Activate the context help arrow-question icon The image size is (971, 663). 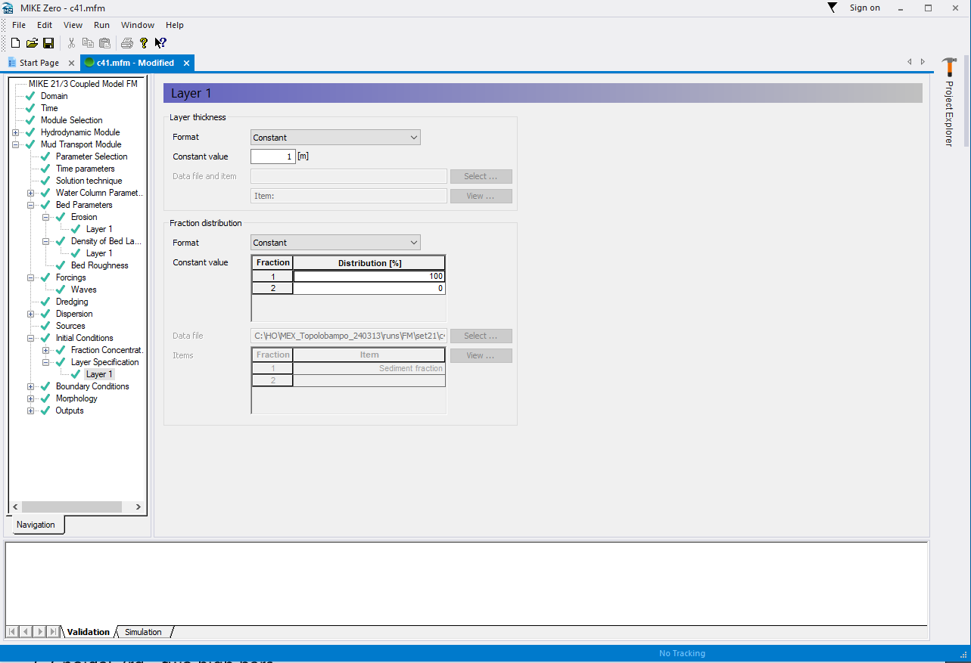[160, 43]
